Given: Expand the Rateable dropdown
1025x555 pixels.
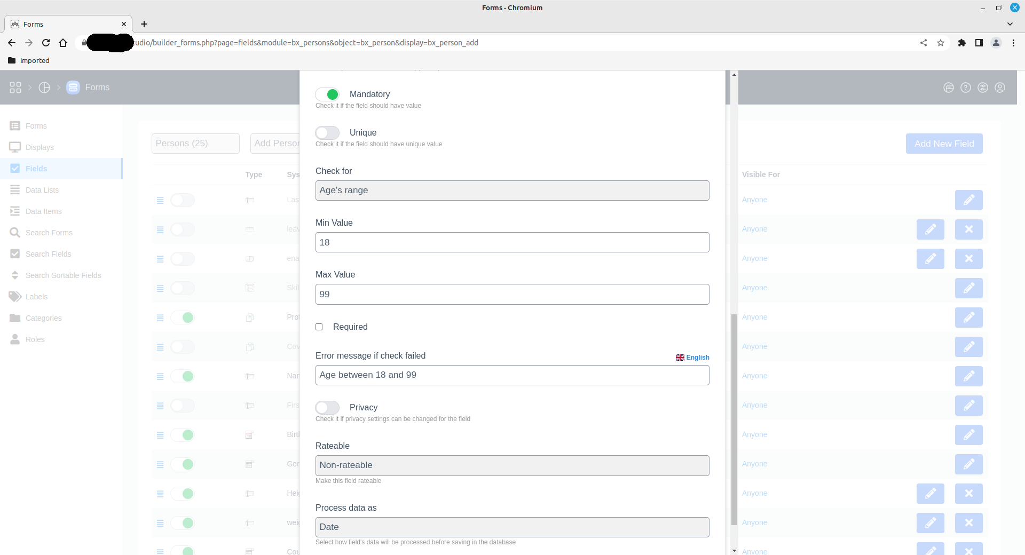Looking at the screenshot, I should (x=512, y=465).
